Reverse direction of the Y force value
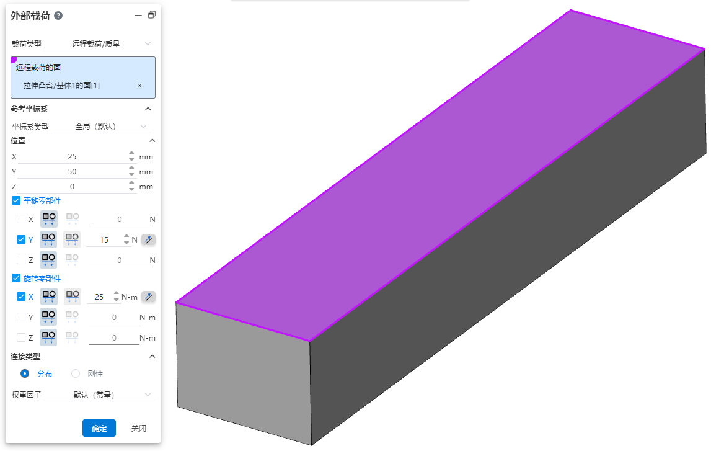Screen dimensions: 711x451 (x=148, y=240)
